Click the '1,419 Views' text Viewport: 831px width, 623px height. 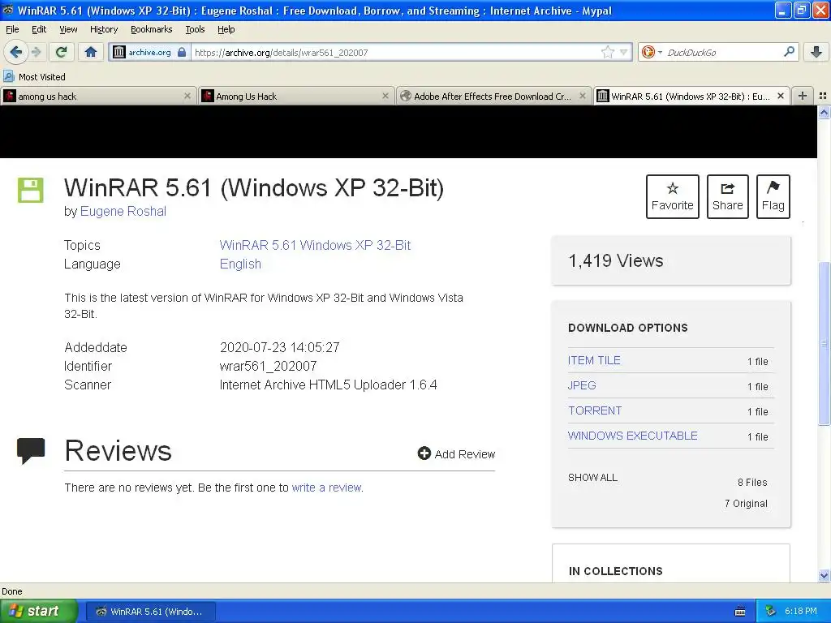(x=615, y=260)
